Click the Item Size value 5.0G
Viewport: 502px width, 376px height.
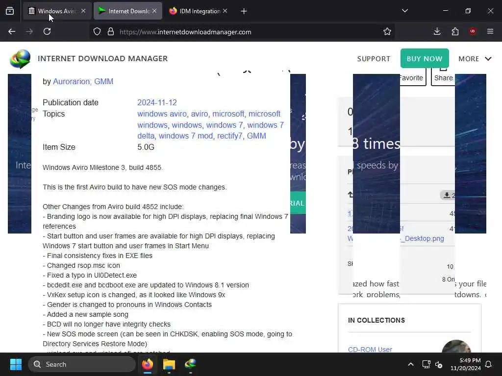click(146, 147)
